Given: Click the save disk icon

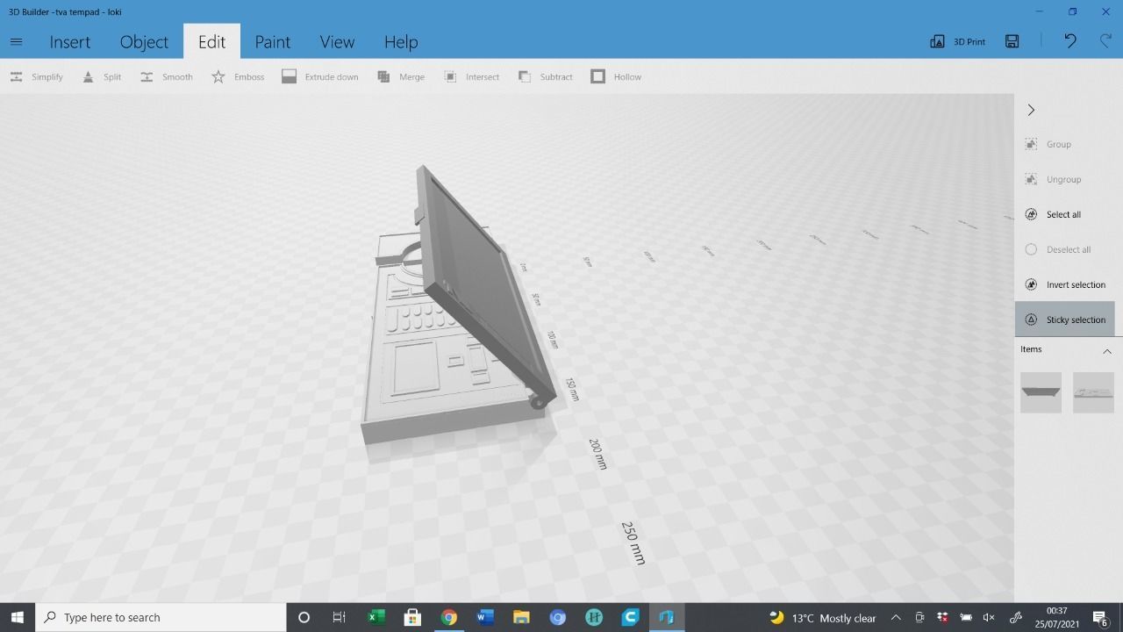Looking at the screenshot, I should 1012,41.
